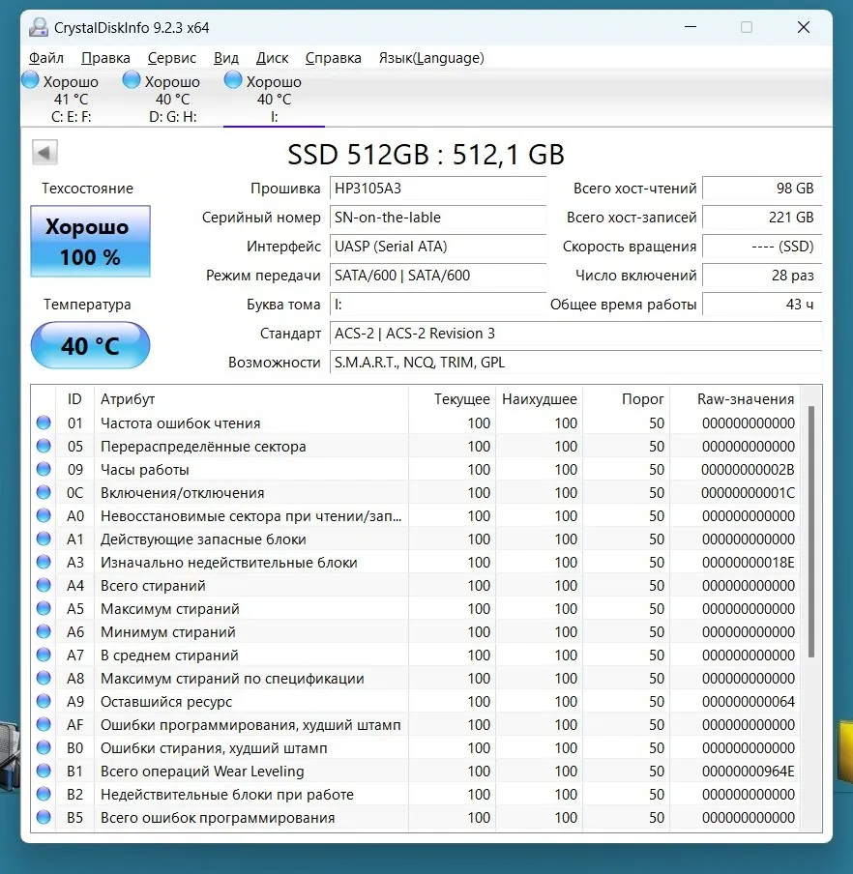853x874 pixels.
Task: Click the Raw-значения column header
Action: (x=745, y=399)
